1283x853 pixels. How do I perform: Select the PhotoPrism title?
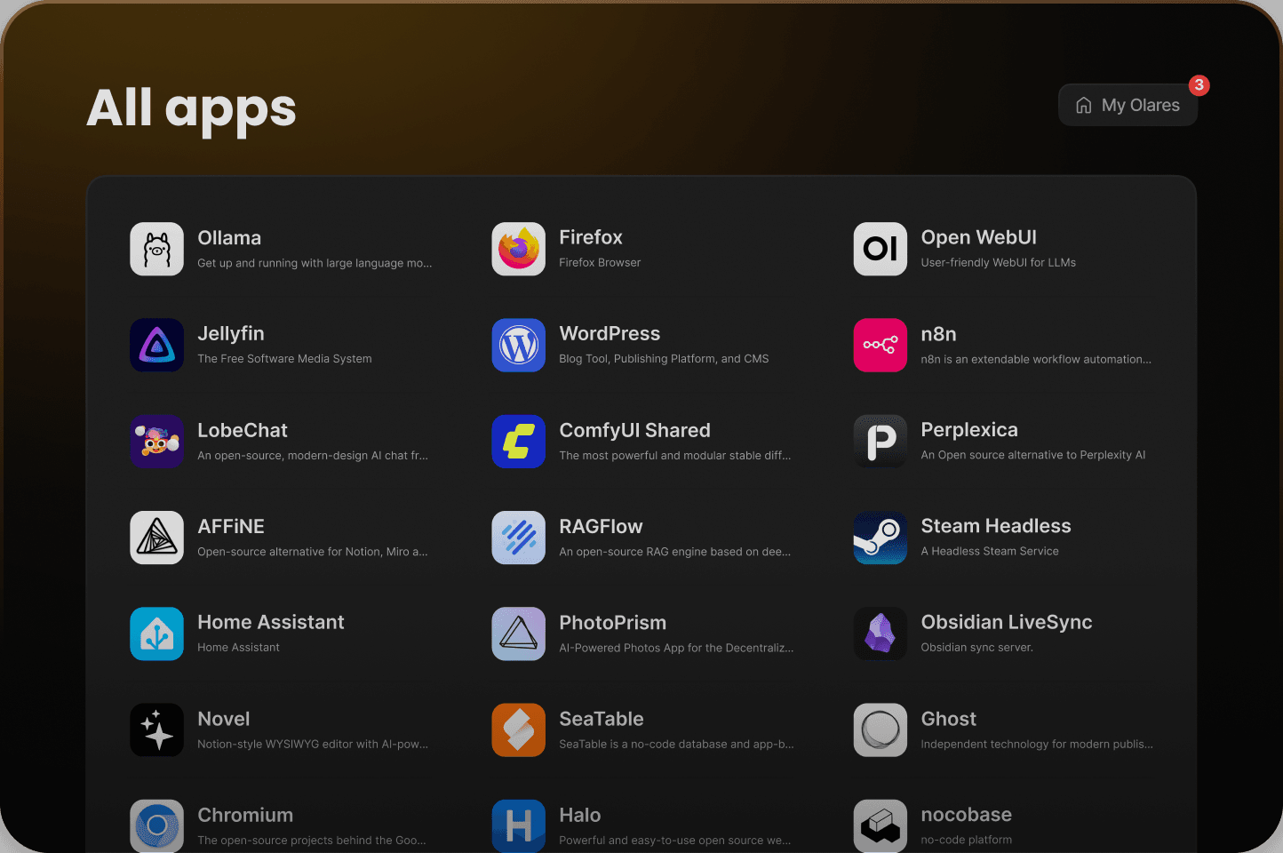612,623
